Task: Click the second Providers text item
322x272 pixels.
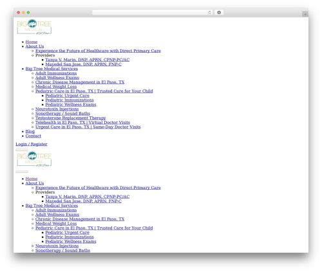Action: (x=45, y=192)
